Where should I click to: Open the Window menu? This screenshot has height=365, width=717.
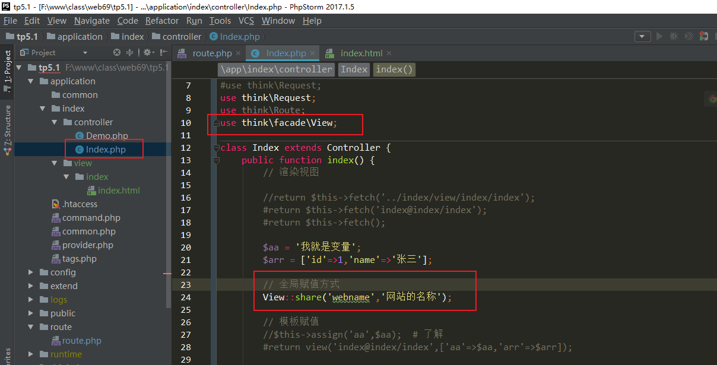coord(278,21)
